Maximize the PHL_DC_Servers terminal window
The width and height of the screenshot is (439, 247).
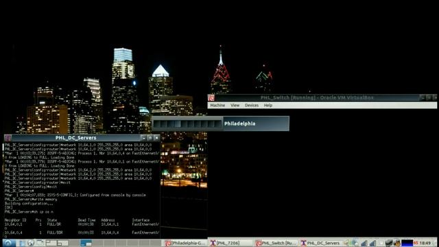pos(150,138)
